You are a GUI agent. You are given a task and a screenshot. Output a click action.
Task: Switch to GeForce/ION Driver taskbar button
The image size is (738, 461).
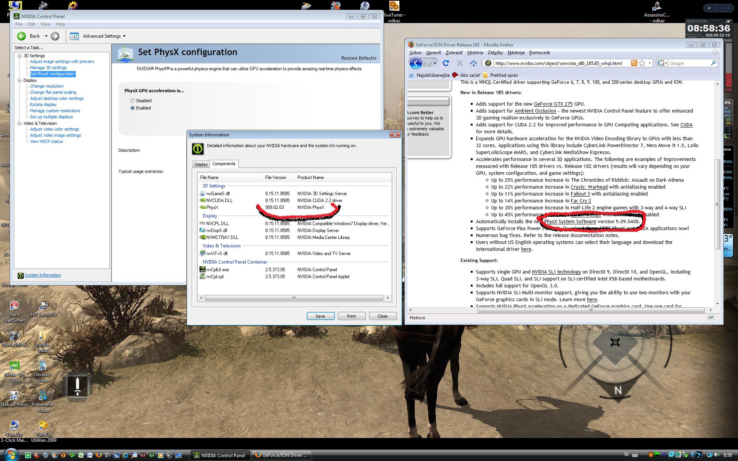[281, 455]
